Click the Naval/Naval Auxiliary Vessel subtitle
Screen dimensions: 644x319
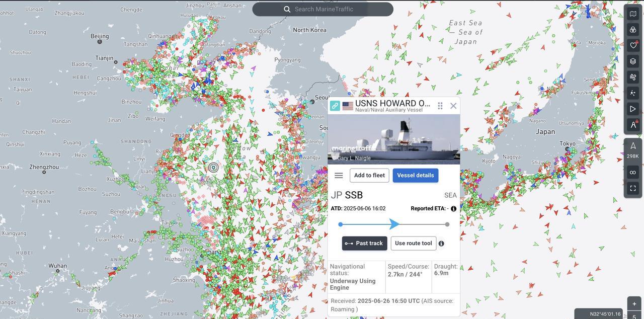[x=389, y=110]
